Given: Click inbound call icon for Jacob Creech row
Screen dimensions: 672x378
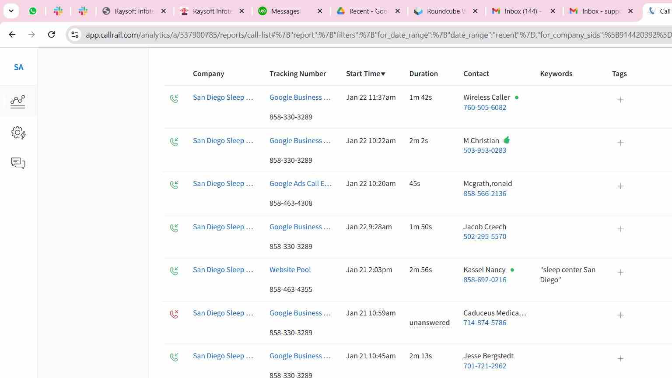Looking at the screenshot, I should tap(174, 228).
